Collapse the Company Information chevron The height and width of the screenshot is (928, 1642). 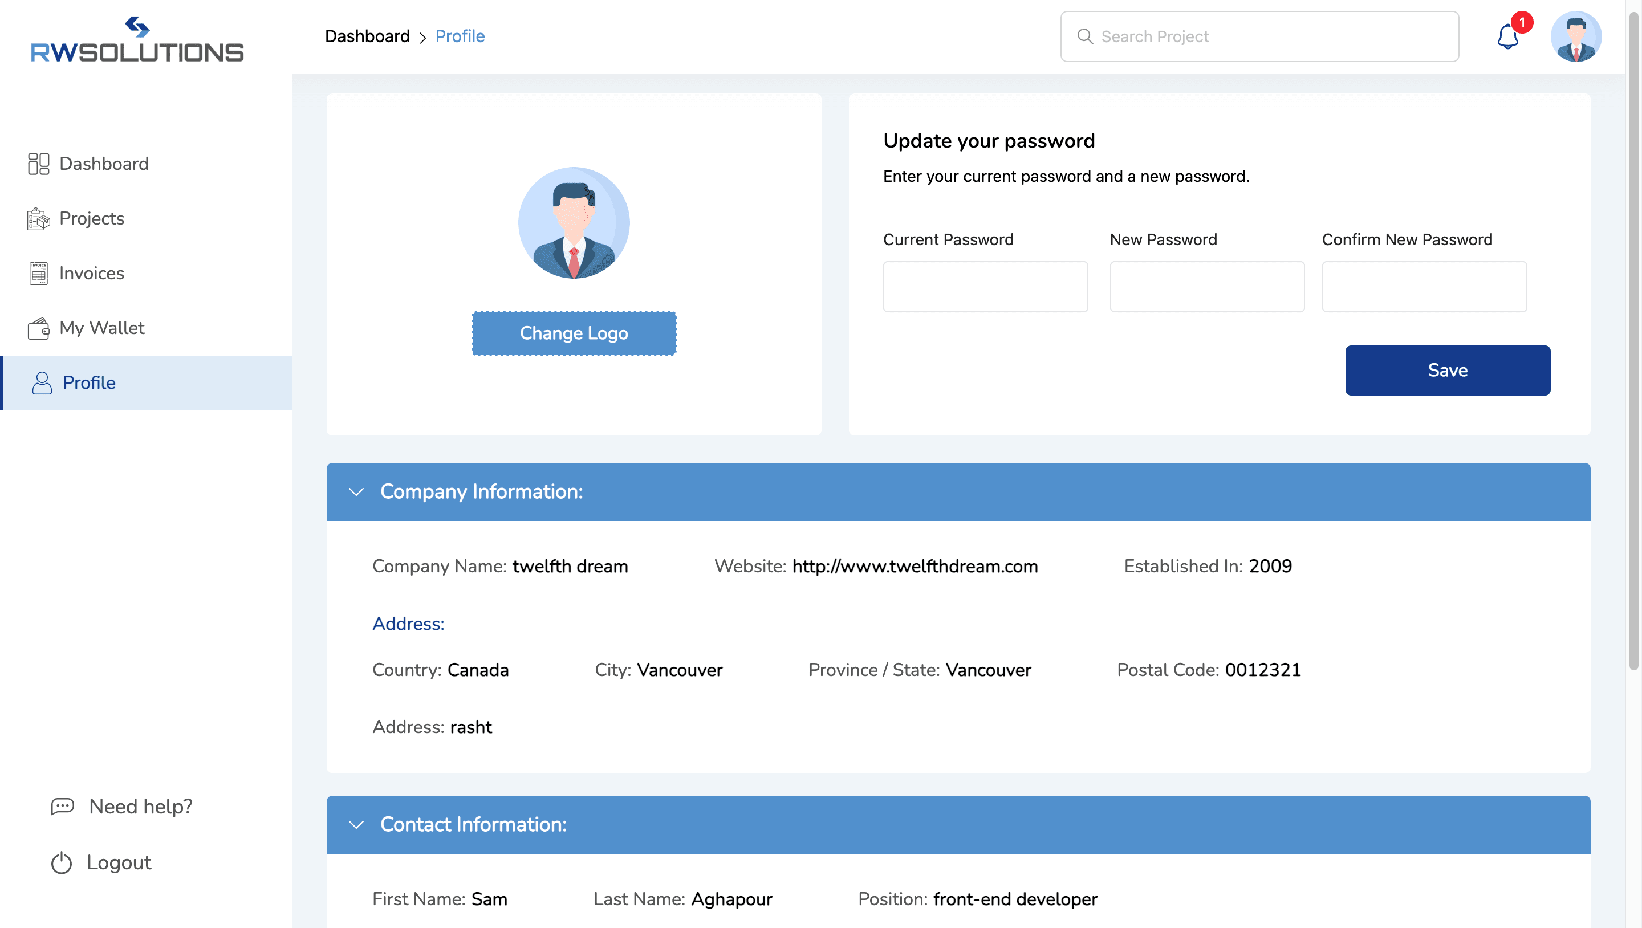(x=356, y=492)
